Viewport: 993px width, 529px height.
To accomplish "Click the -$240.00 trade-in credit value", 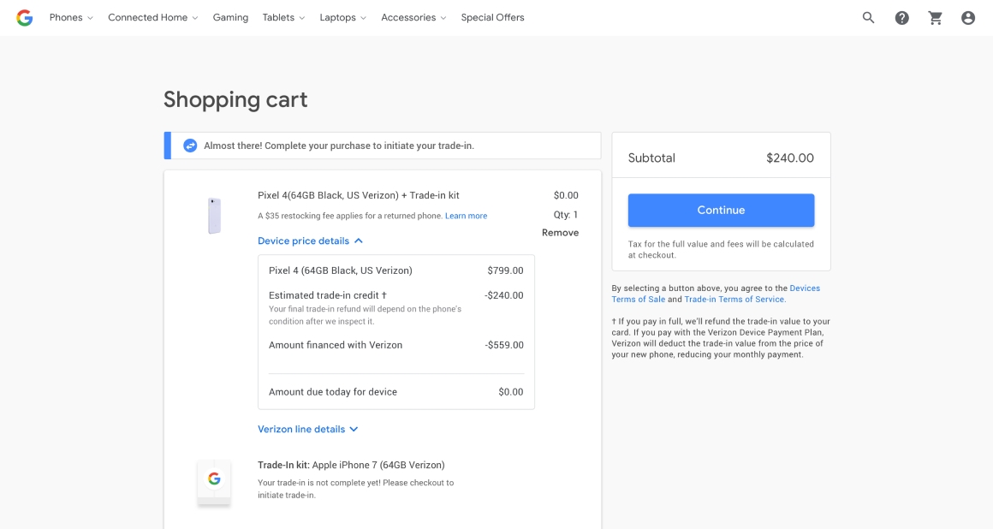I will (x=504, y=295).
